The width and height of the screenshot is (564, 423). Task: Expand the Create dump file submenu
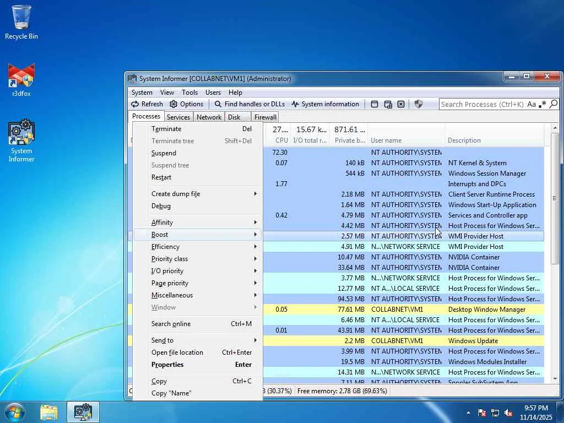click(x=198, y=193)
